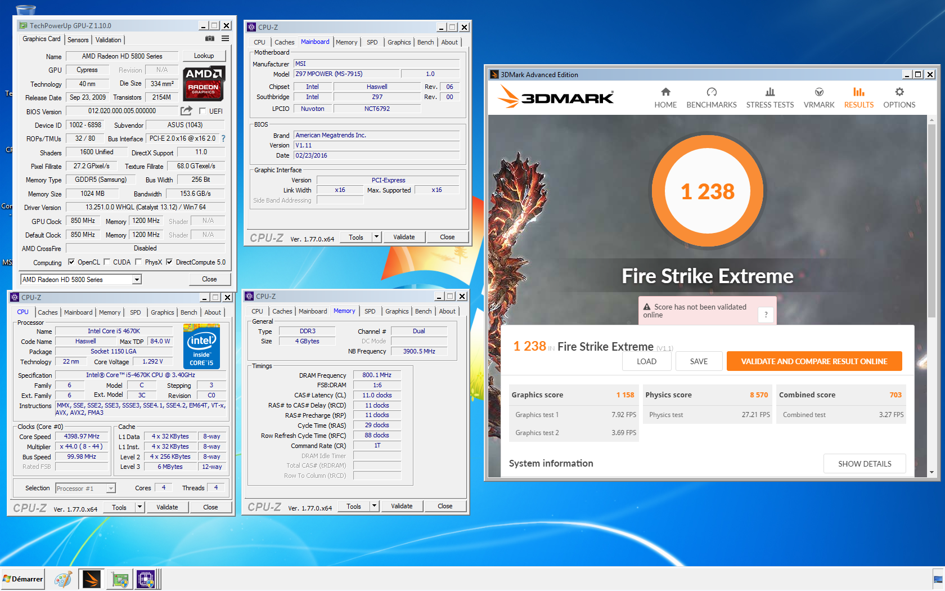The image size is (945, 591).
Task: Click the Intel Core i5 logo
Action: coord(201,346)
